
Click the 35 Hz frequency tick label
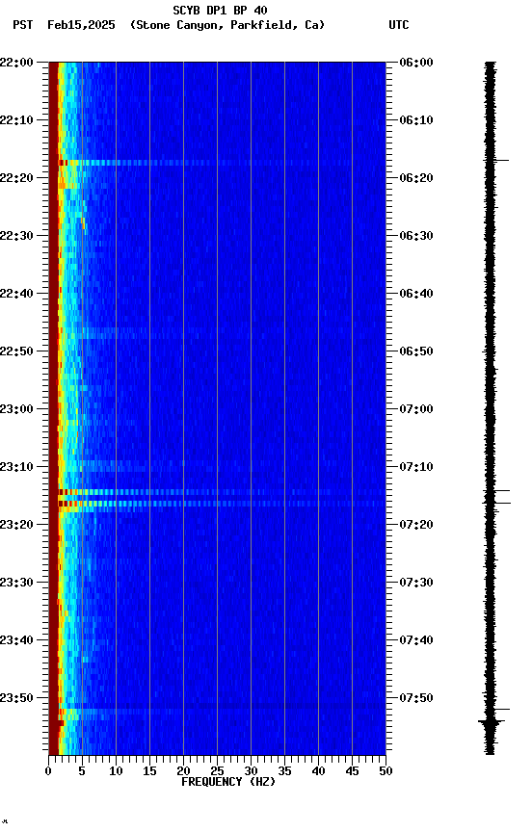pos(284,771)
